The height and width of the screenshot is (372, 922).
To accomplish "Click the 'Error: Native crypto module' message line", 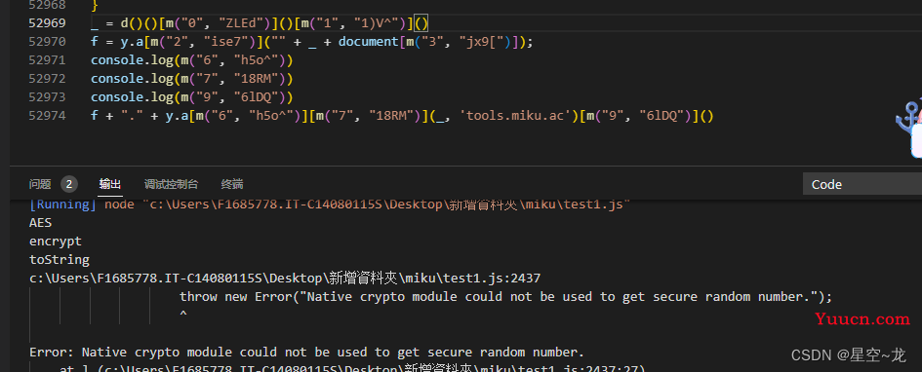I will pos(306,353).
